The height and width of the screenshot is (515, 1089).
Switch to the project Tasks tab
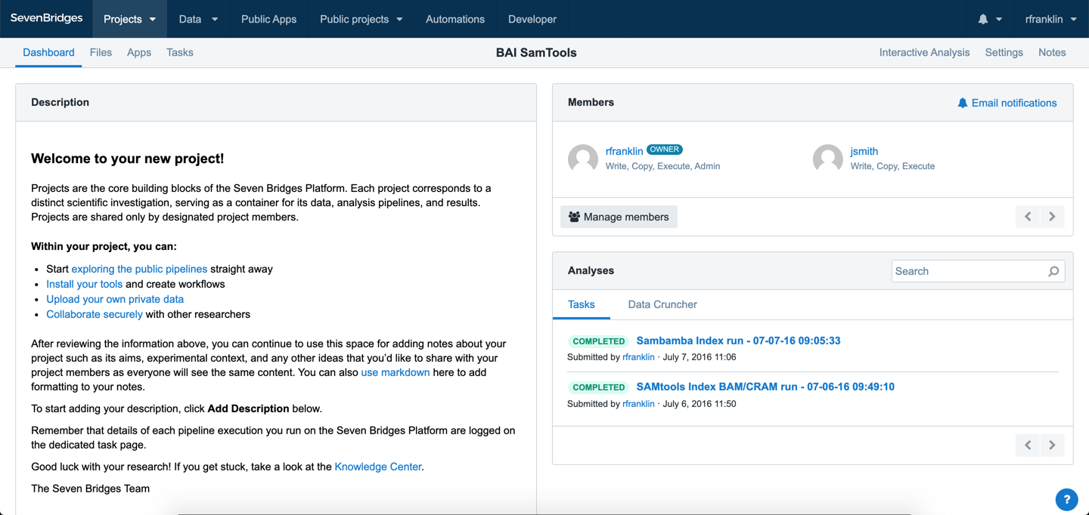pyautogui.click(x=180, y=52)
